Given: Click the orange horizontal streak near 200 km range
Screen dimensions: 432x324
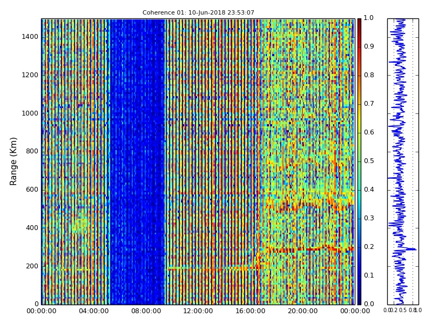Looking at the screenshot, I should click(x=213, y=268).
